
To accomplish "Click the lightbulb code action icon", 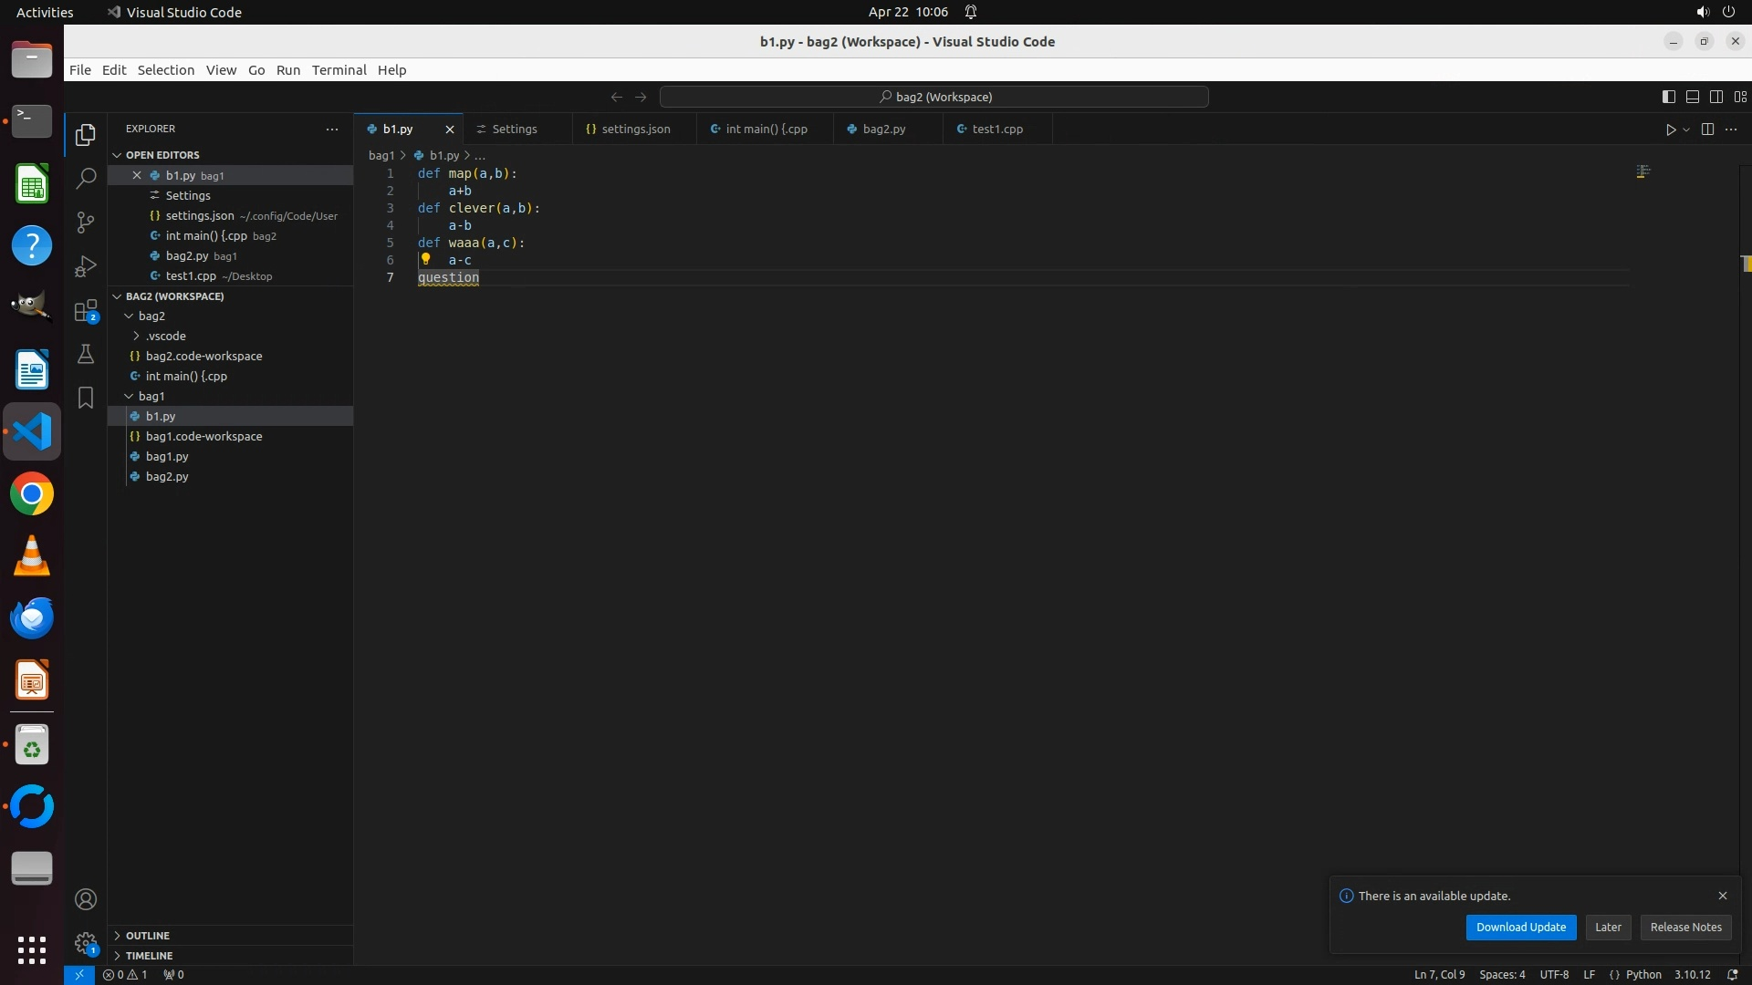I will 425,259.
